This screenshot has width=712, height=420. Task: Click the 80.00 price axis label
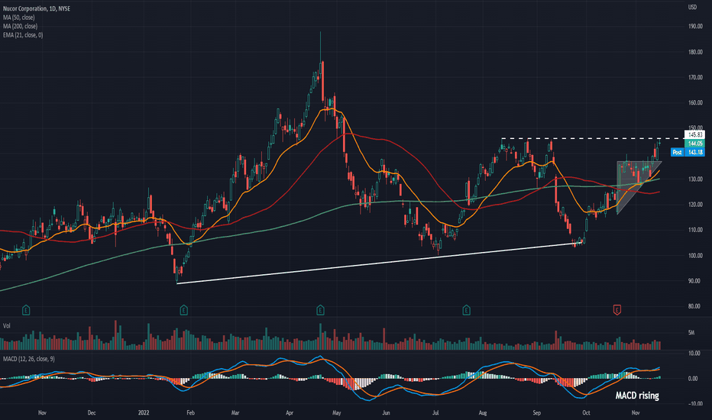pos(695,306)
